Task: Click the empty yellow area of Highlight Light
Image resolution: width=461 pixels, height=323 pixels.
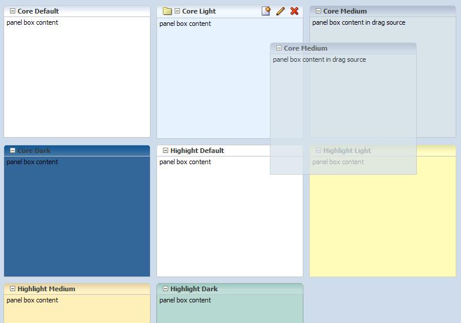Action: pos(382,229)
